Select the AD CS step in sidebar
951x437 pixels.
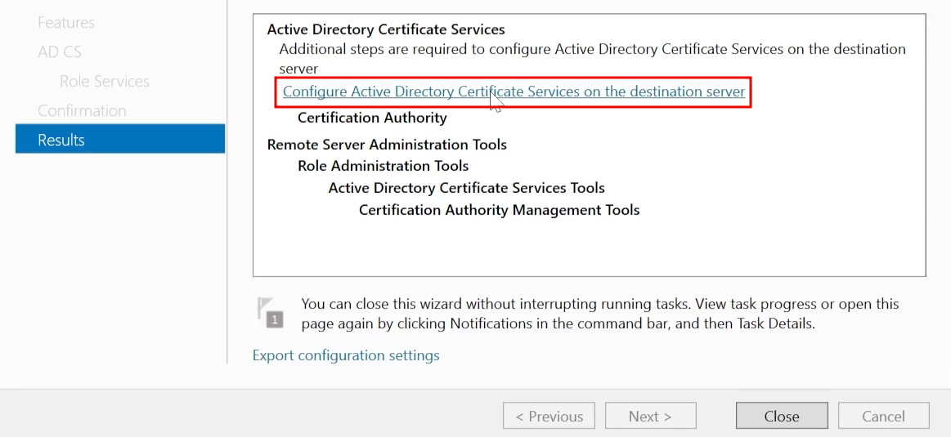60,51
